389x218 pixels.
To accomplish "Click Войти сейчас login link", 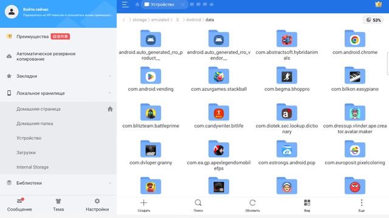I will pyautogui.click(x=36, y=10).
